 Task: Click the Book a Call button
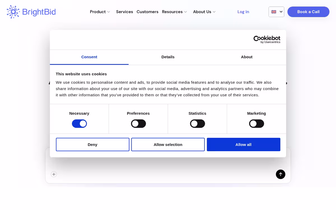pos(308,12)
